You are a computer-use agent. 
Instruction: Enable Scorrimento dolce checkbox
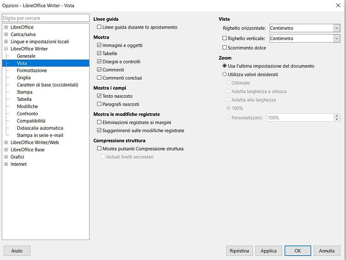pyautogui.click(x=225, y=48)
